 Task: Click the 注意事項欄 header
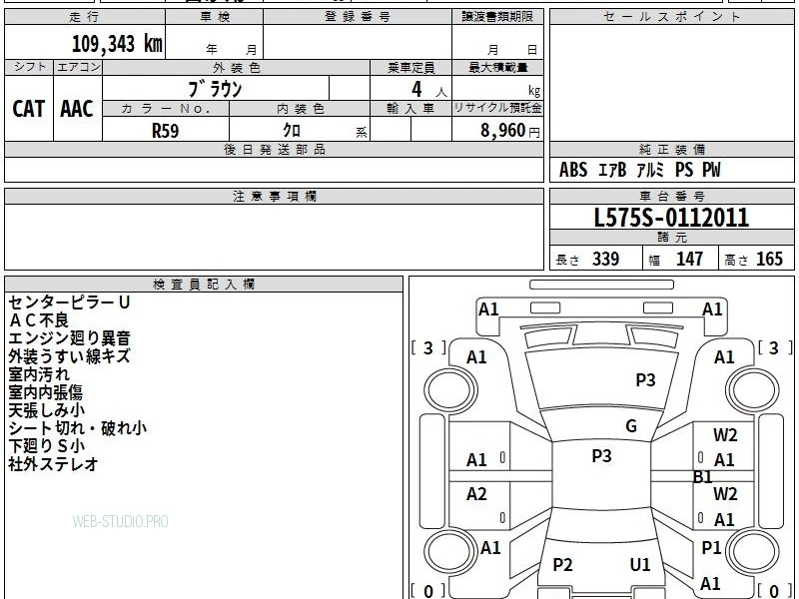tap(274, 196)
